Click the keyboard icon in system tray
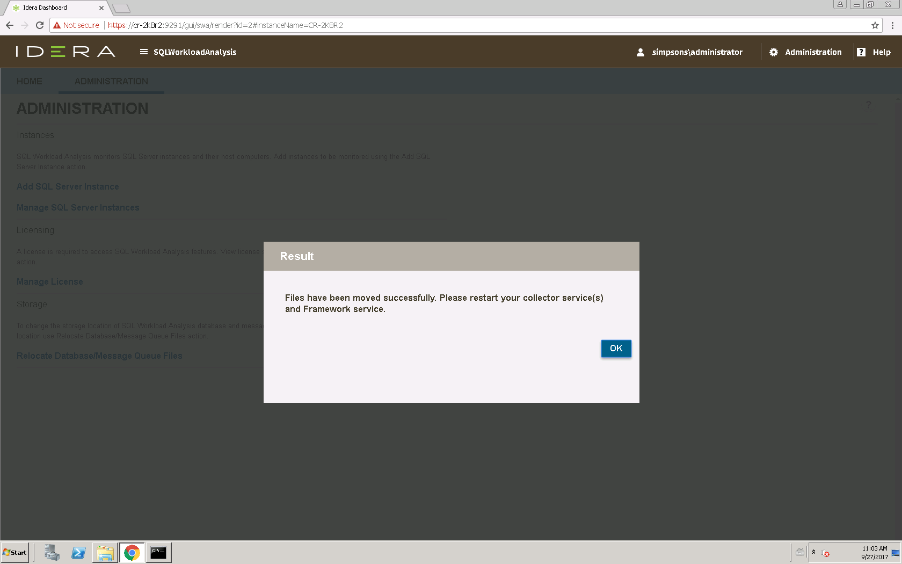This screenshot has height=564, width=902. pos(800,552)
